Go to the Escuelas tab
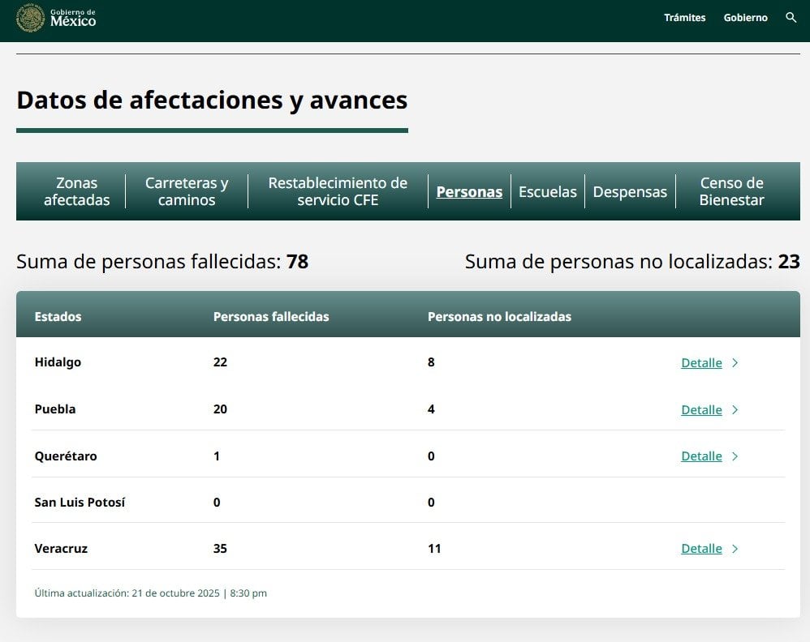Image resolution: width=810 pixels, height=642 pixels. coord(547,192)
